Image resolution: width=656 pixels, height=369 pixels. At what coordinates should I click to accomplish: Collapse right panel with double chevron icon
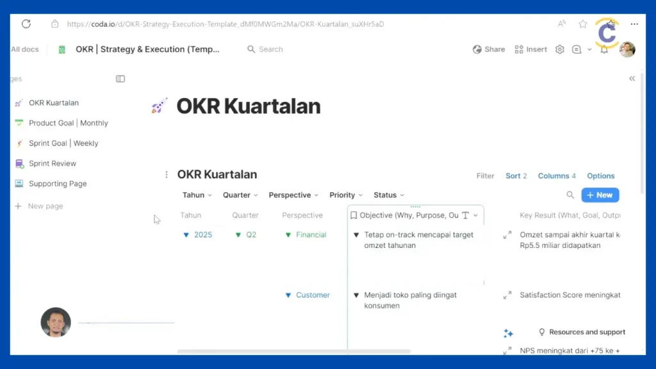pos(632,78)
